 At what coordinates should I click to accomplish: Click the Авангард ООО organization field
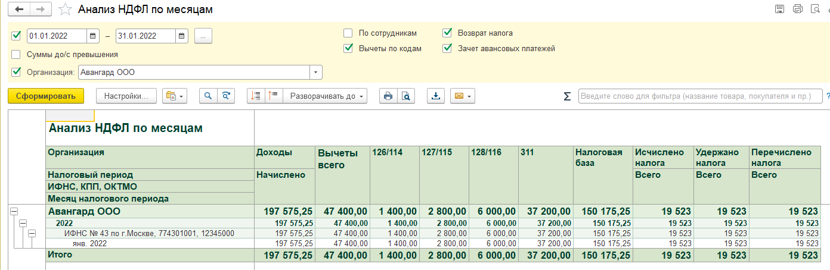click(194, 73)
